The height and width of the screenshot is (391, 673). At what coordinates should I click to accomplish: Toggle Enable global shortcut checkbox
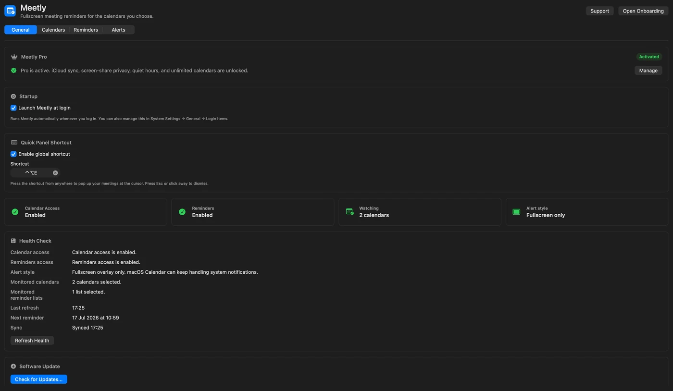pos(13,154)
